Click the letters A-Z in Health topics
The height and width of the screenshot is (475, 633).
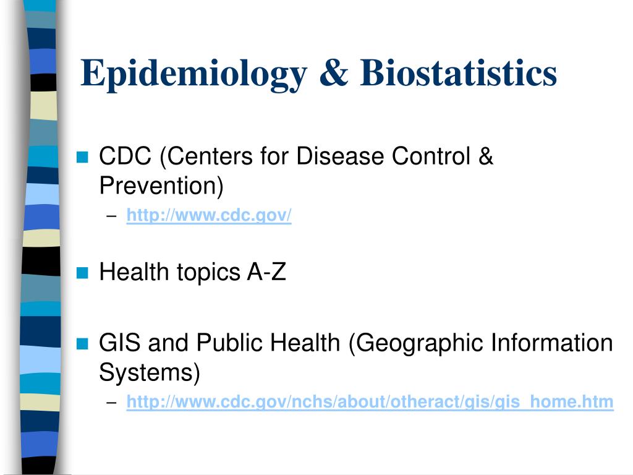pyautogui.click(x=266, y=272)
